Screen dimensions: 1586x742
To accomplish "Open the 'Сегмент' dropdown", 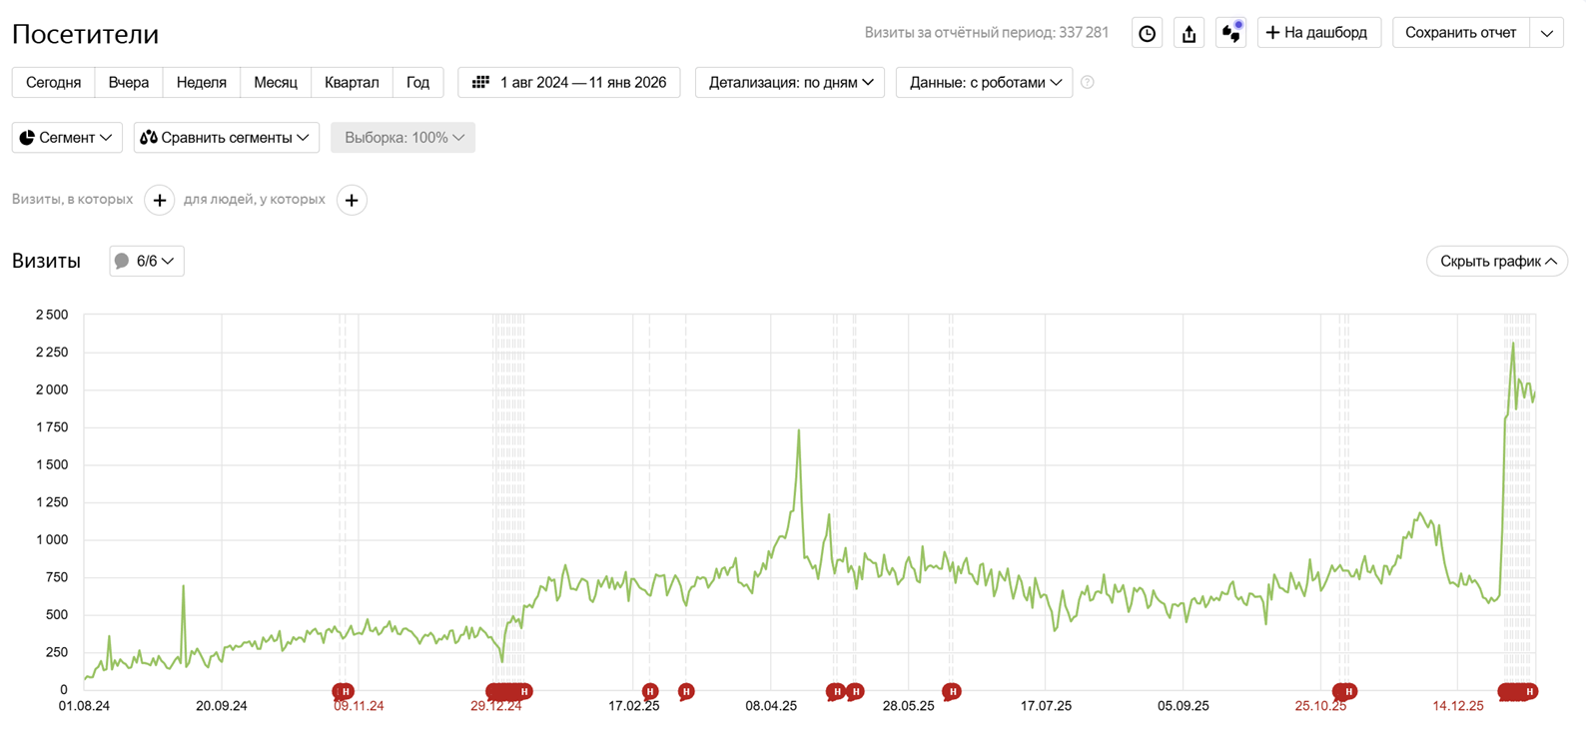I will pos(67,138).
